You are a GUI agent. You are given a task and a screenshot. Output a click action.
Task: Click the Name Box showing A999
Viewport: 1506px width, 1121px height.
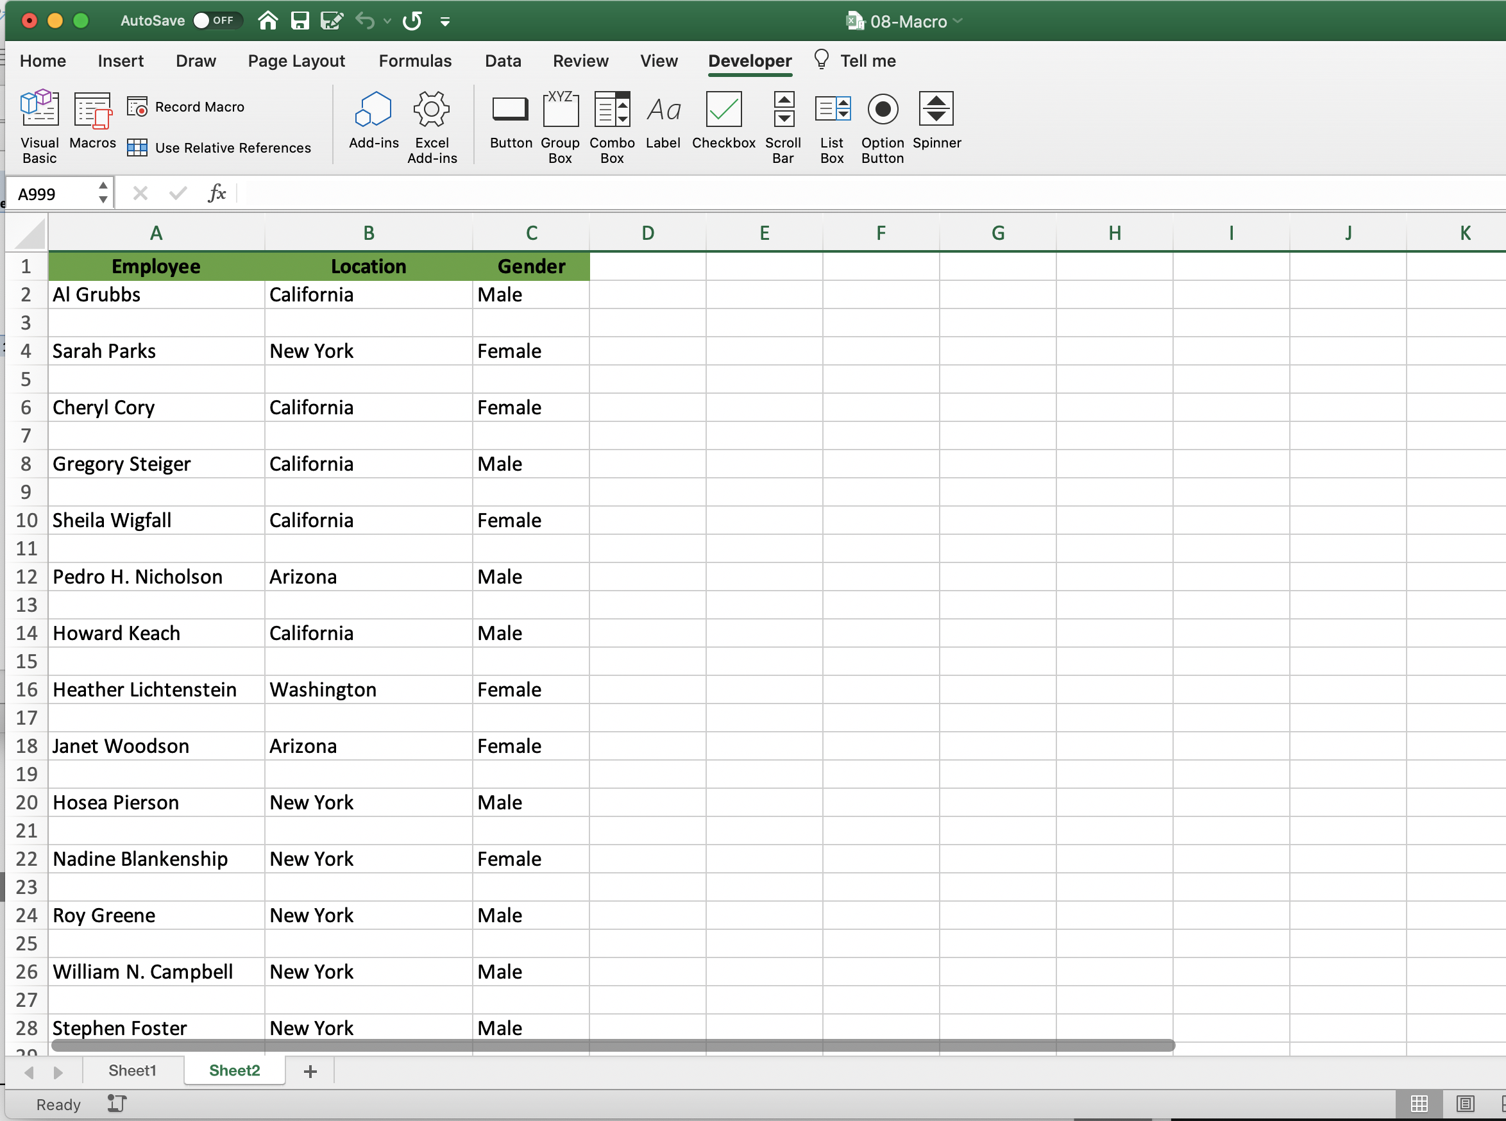51,194
